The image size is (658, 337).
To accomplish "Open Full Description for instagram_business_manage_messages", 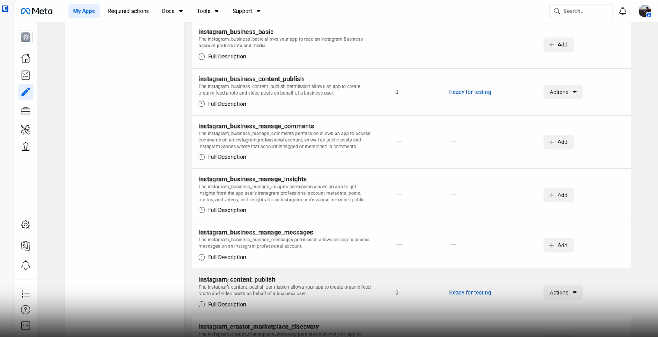I will pyautogui.click(x=227, y=257).
